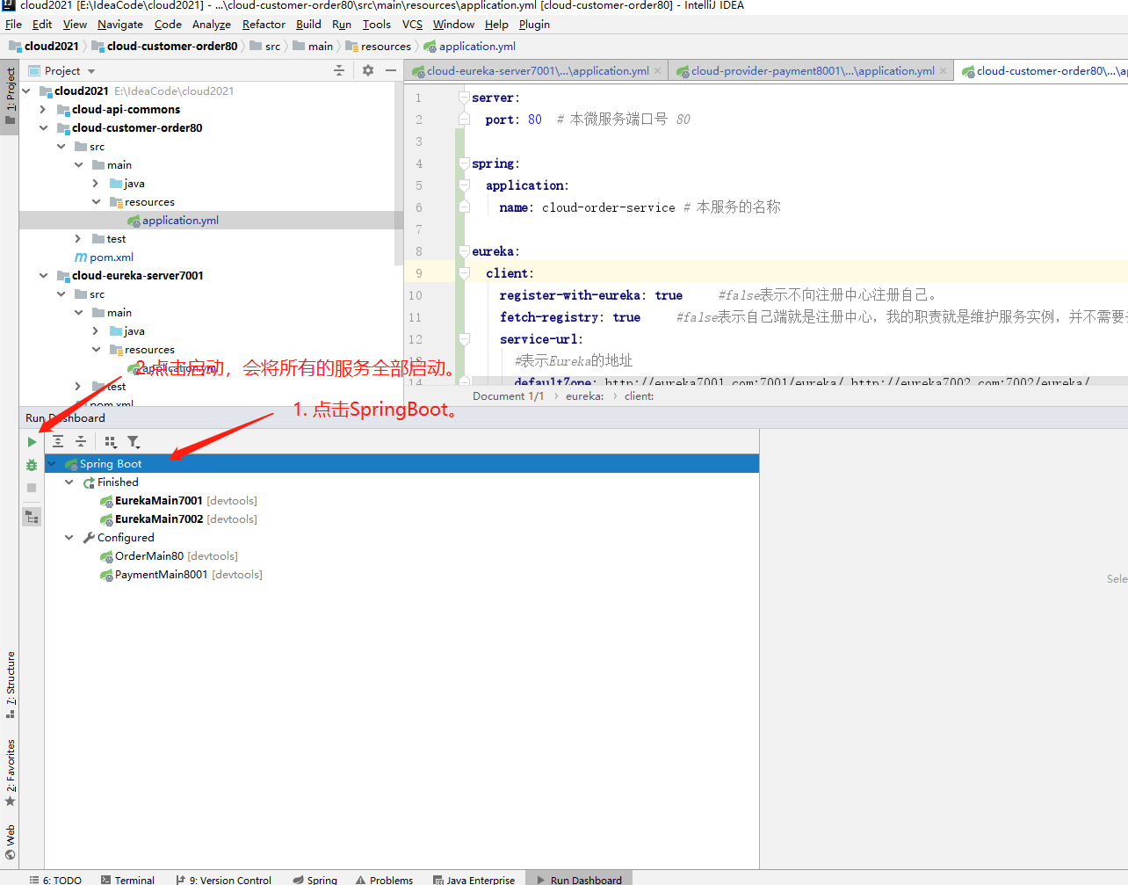This screenshot has height=885, width=1128.
Task: Toggle the Favorites side tool window tab
Action: [10, 773]
